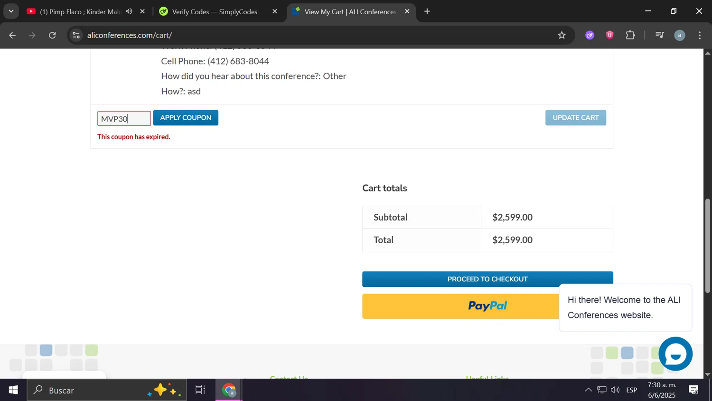
Task: Open the clock showing 7:30 a. m.
Action: pos(662,390)
